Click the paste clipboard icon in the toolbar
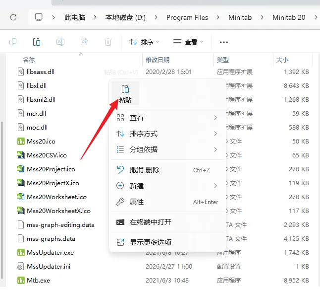 pyautogui.click(x=37, y=42)
